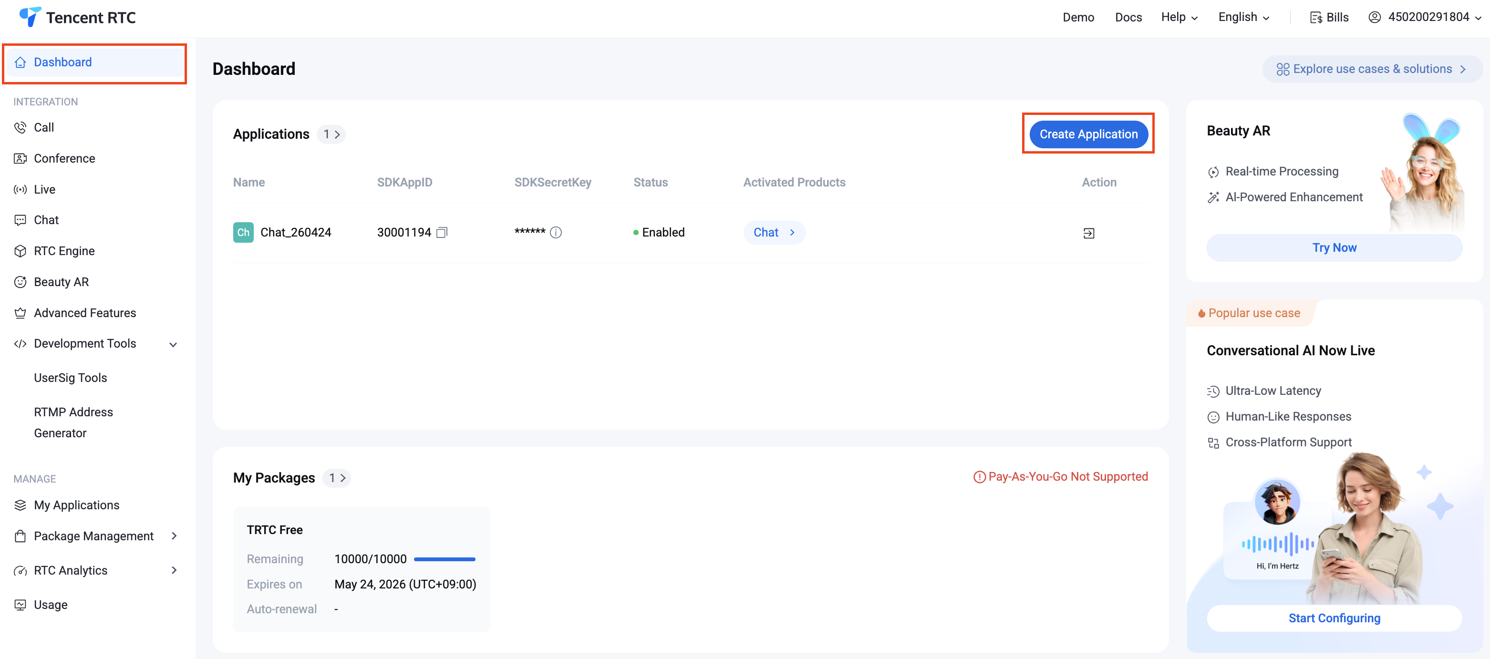
Task: Open account 450200291804 dropdown
Action: click(x=1425, y=17)
